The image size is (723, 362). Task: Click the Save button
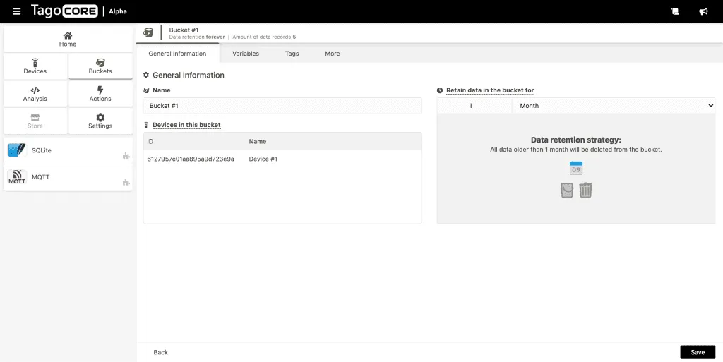pyautogui.click(x=698, y=352)
